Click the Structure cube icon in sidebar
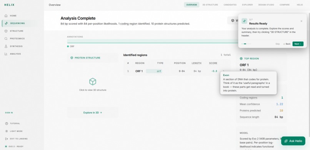This screenshot has height=150, width=310. coord(6,31)
